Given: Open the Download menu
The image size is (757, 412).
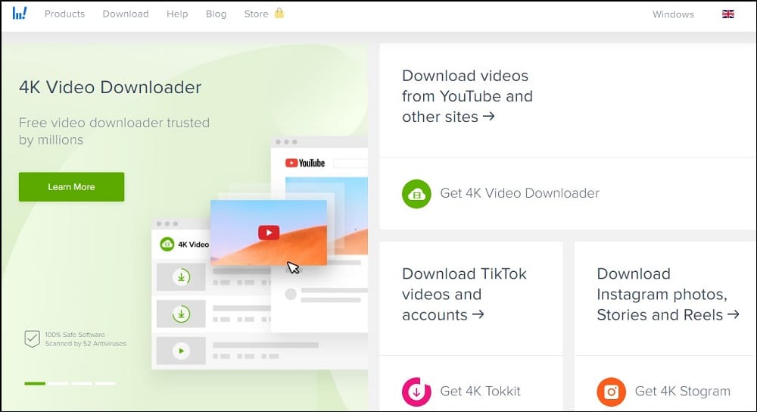Looking at the screenshot, I should (x=126, y=14).
